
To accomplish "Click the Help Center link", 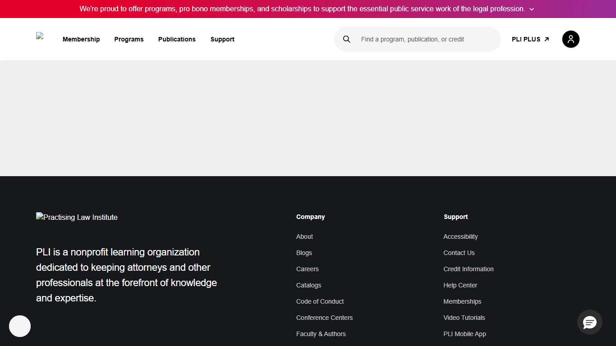I will [460, 285].
